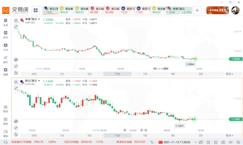243x145 pixels.
Task: Click the 交易侠 logo
Action: (16, 10)
